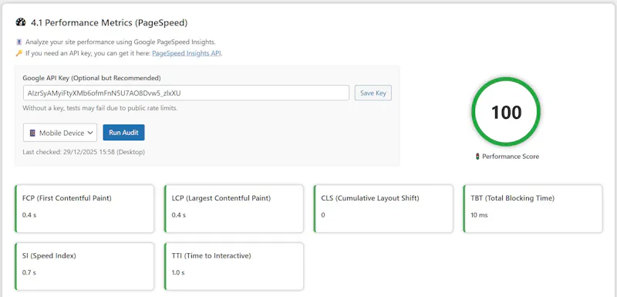Screen dimensions: 617x297
Task: Click the green 100 performance score circle
Action: point(506,112)
